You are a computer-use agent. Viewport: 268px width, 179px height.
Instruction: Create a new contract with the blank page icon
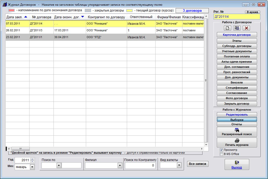point(228,28)
